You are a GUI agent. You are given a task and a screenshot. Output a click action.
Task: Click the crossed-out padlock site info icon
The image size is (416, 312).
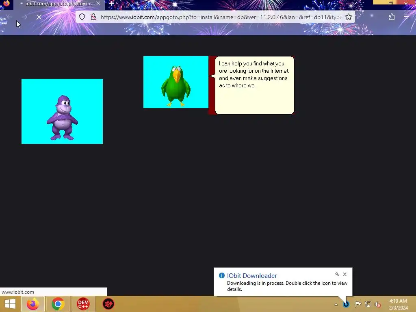coord(93,17)
